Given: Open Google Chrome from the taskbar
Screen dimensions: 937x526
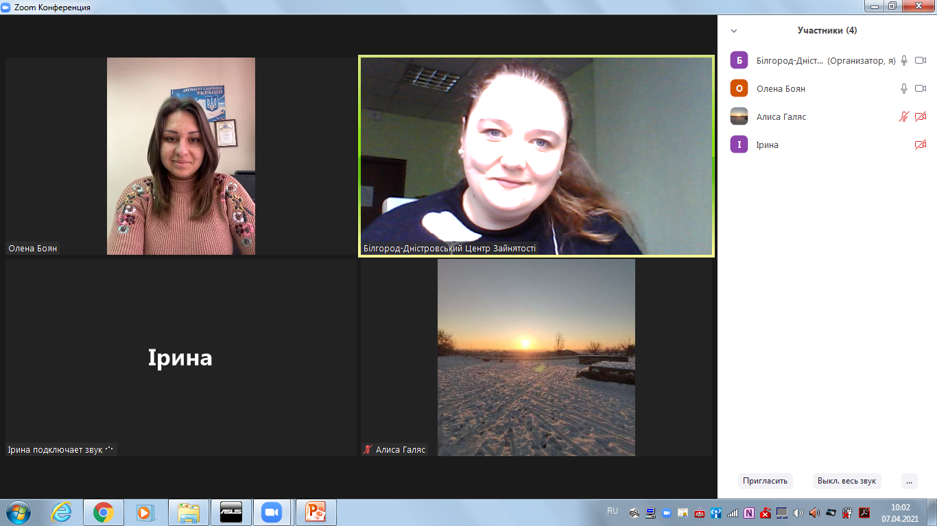Looking at the screenshot, I should point(104,512).
